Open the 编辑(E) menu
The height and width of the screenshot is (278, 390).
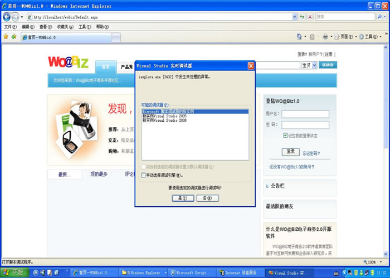tap(28, 27)
